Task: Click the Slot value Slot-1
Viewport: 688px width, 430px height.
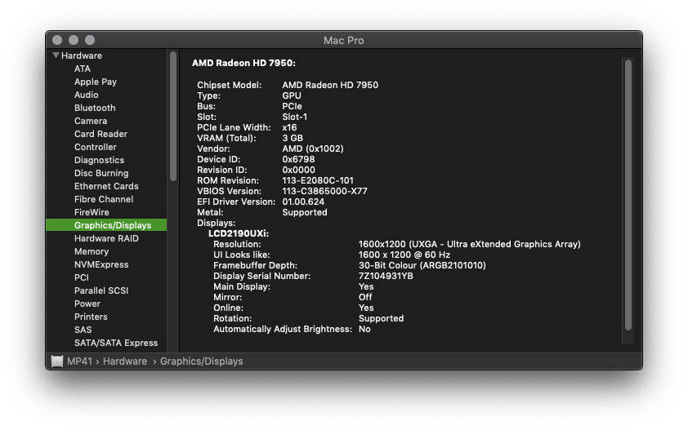Action: [x=294, y=117]
